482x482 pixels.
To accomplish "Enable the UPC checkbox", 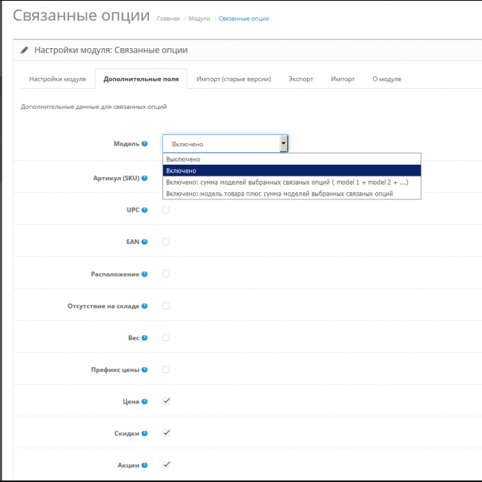I will tap(166, 210).
